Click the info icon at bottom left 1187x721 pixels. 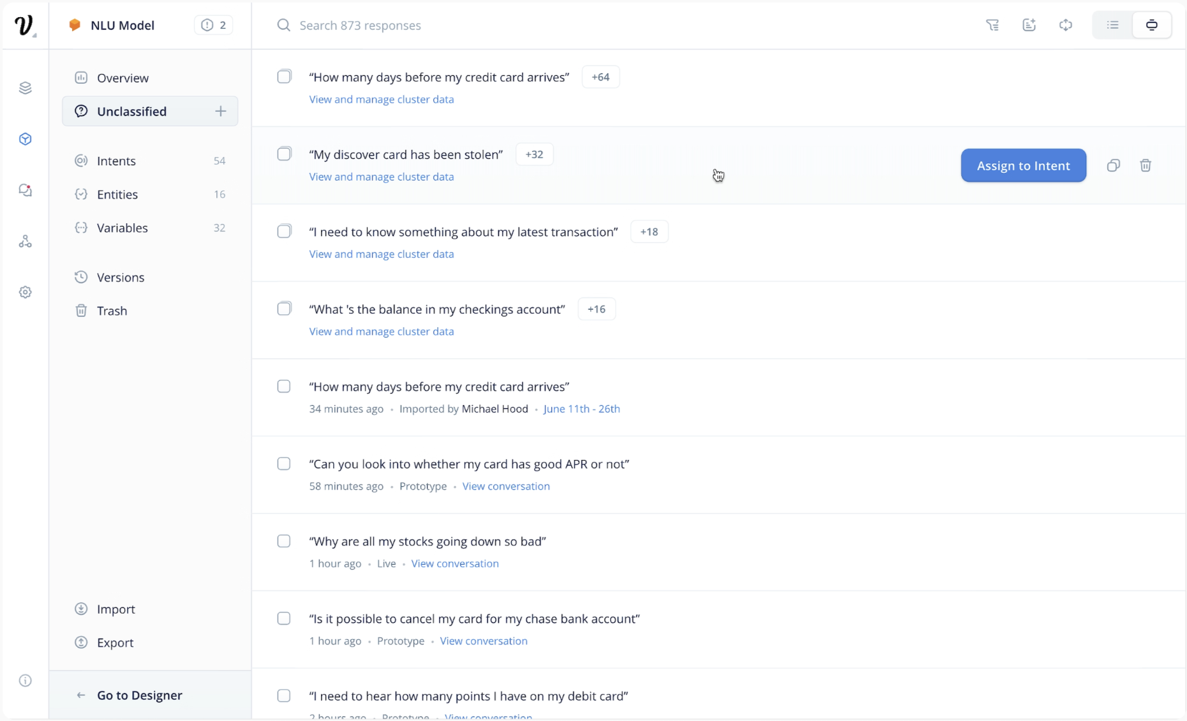coord(26,681)
